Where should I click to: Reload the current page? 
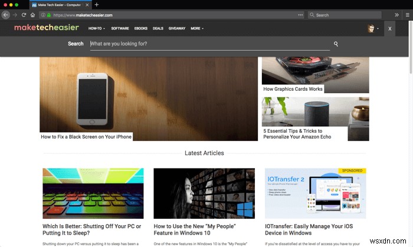[x=24, y=15]
